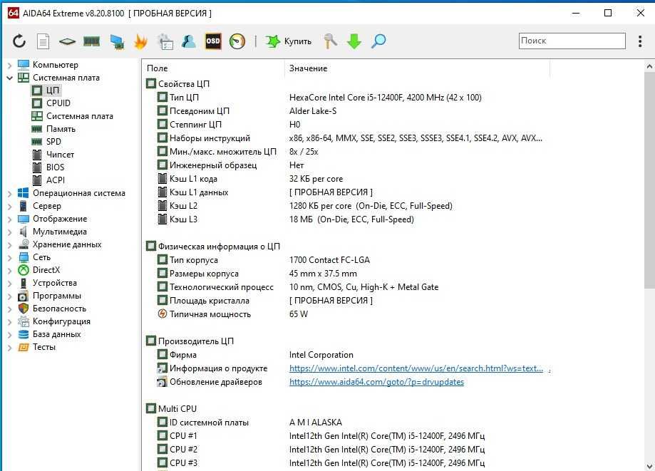Open the motherboard chip toolbar icon
Image resolution: width=655 pixels, height=471 pixels.
click(x=67, y=41)
